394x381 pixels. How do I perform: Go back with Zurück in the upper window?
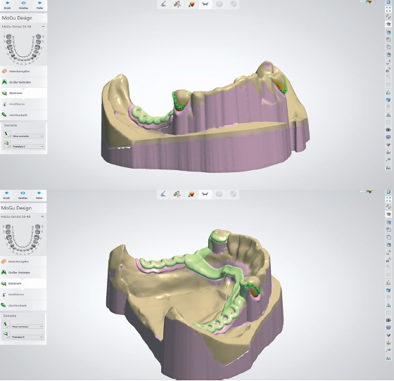point(7,5)
